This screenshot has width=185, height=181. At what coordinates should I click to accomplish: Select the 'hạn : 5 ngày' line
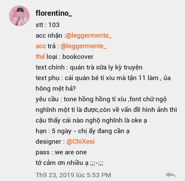(83, 131)
